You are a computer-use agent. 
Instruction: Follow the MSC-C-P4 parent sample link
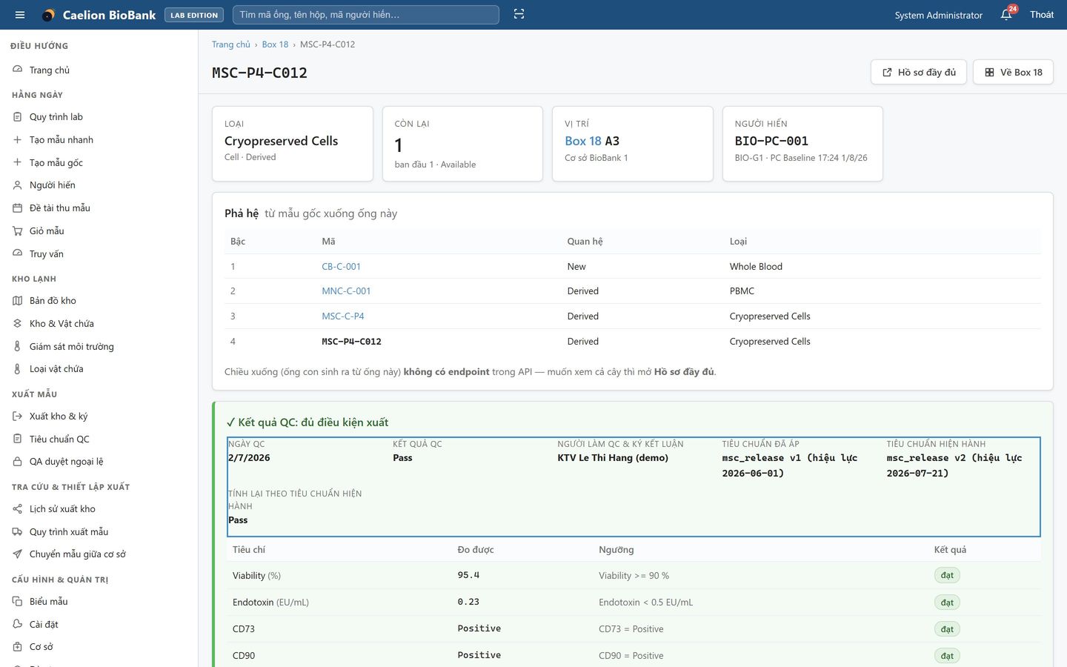(x=343, y=316)
